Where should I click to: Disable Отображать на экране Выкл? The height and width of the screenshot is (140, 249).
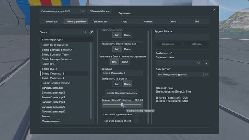pyautogui.click(x=127, y=84)
